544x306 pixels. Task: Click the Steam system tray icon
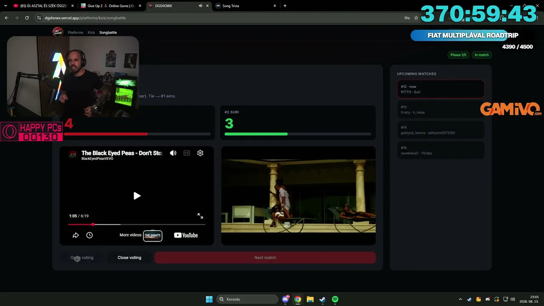(469, 299)
